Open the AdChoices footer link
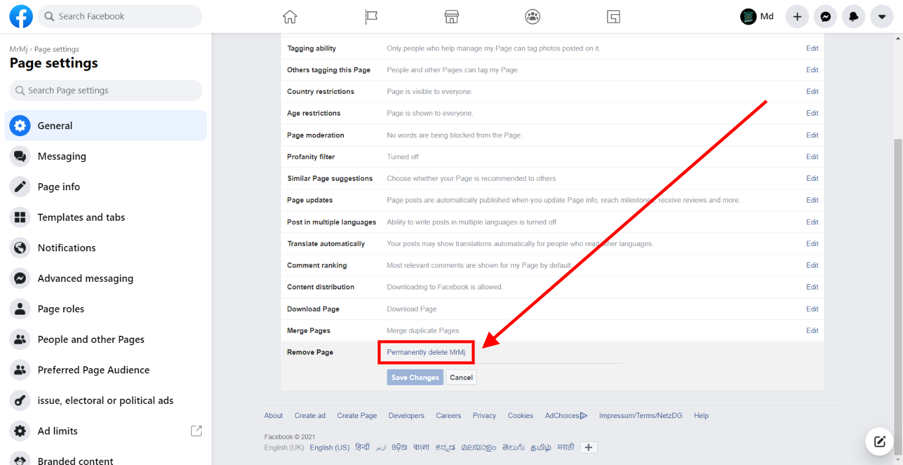This screenshot has height=465, width=903. [566, 416]
